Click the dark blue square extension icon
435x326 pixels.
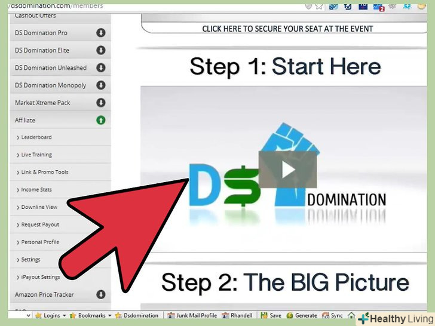363,6
